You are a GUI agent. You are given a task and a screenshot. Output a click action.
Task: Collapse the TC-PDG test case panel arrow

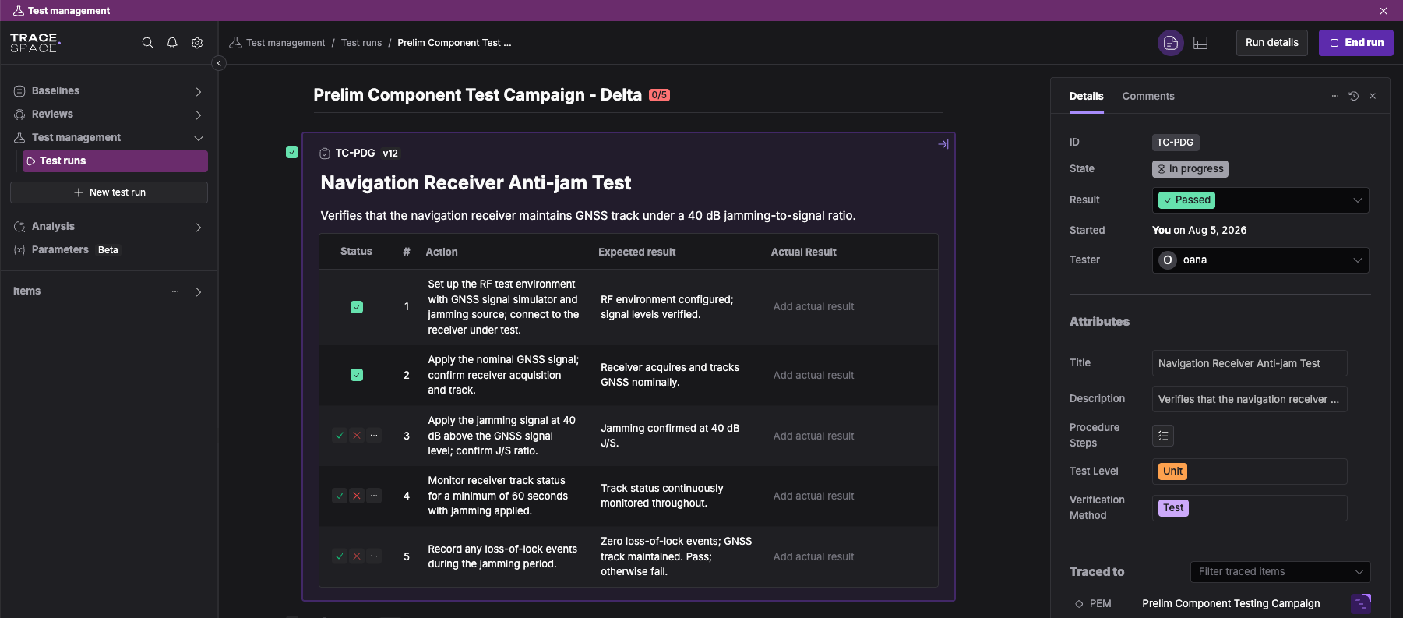(x=943, y=144)
